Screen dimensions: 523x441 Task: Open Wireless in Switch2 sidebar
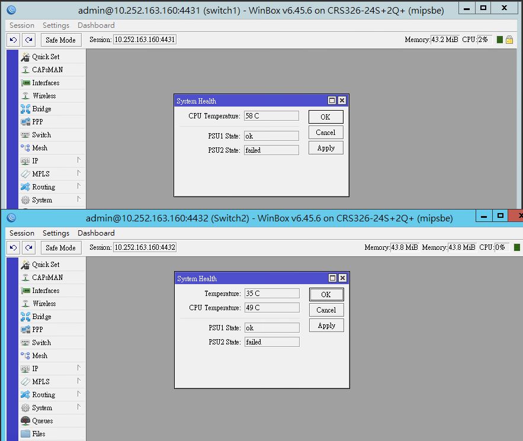[x=52, y=303]
